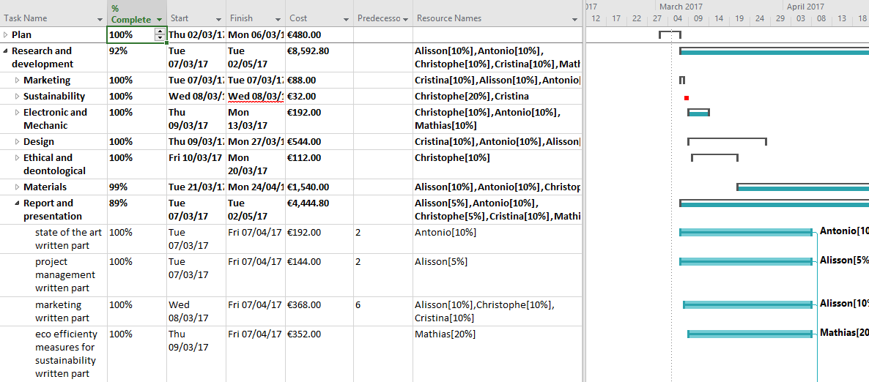Open the % Complete column filter arrow
This screenshot has width=869, height=382.
click(159, 20)
